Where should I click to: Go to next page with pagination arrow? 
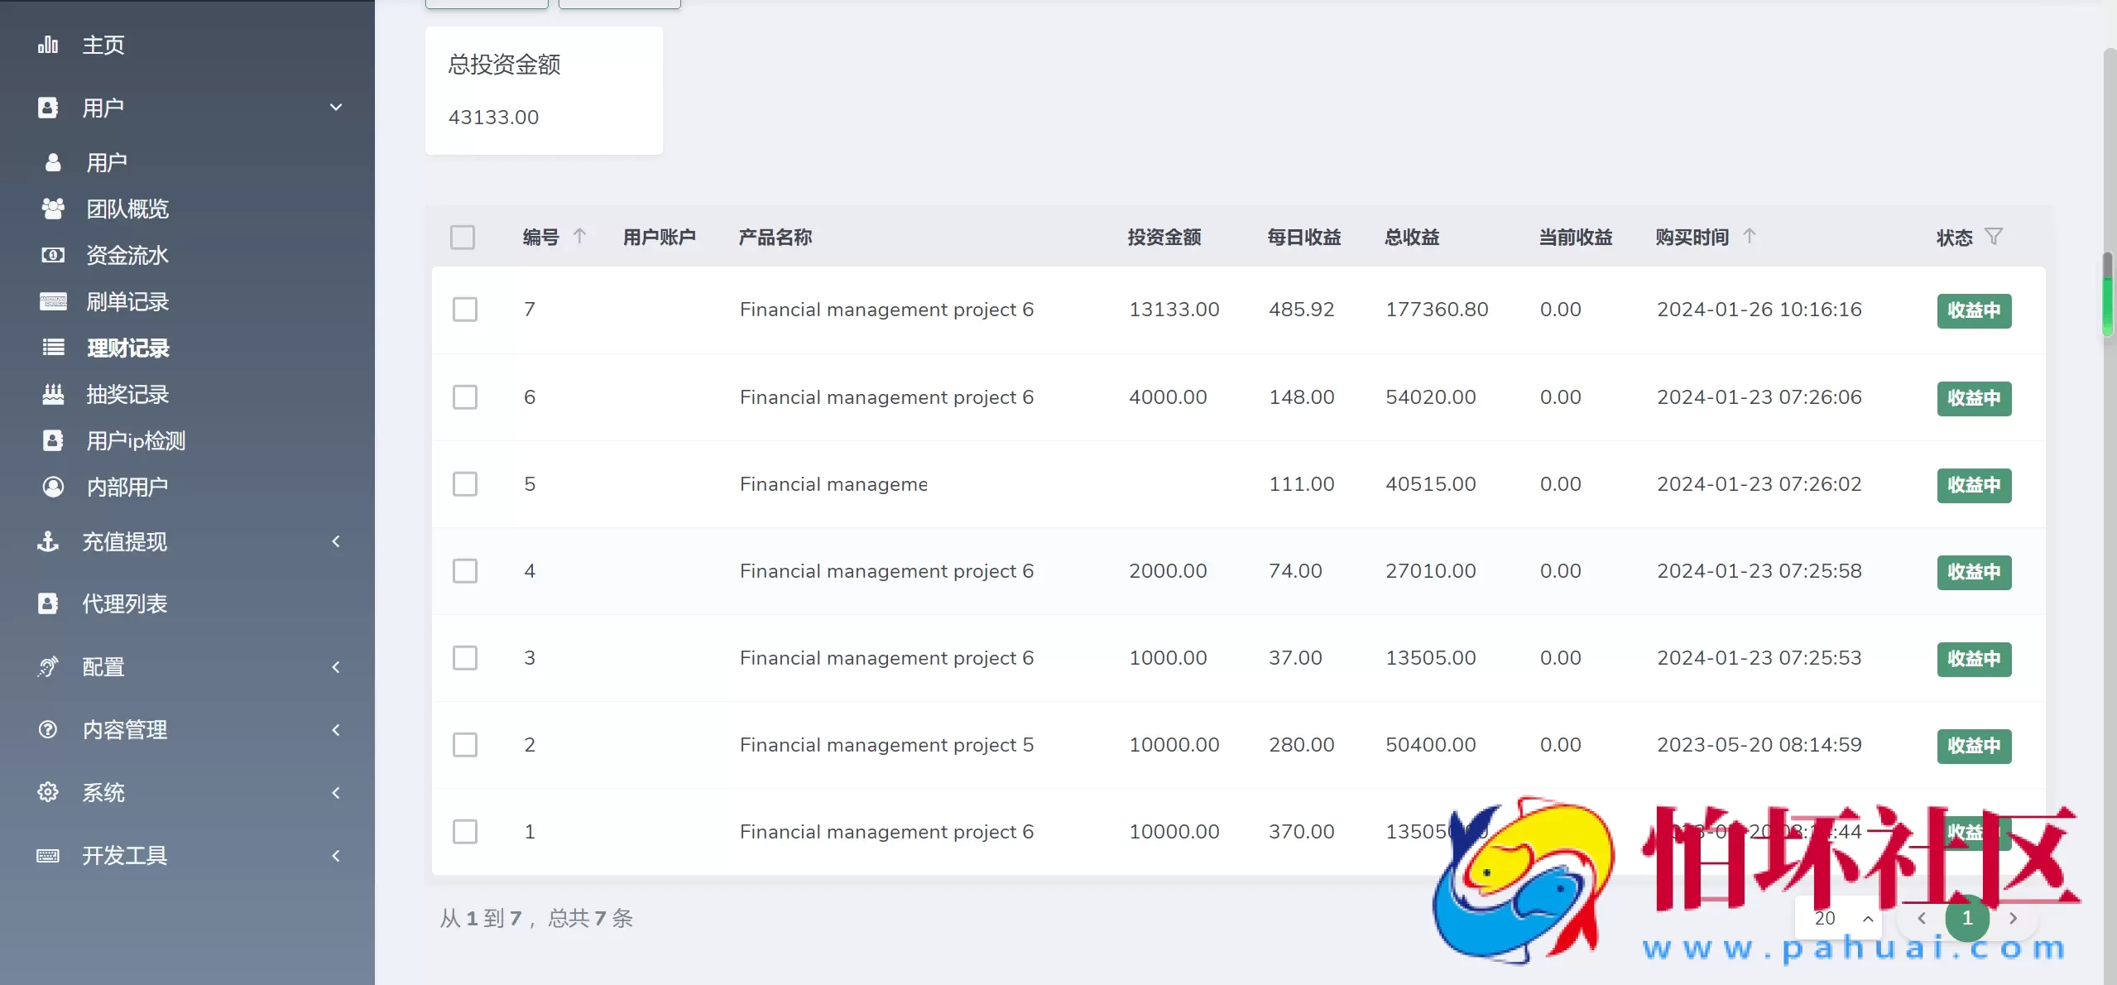[x=2014, y=918]
